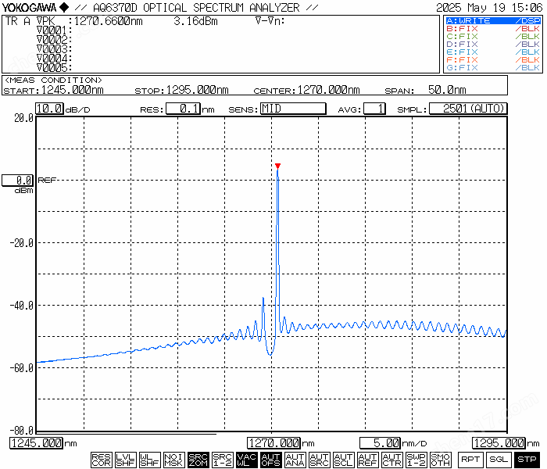The width and height of the screenshot is (547, 469).
Task: Open the SENS setting box showing MID
Action: coord(292,109)
